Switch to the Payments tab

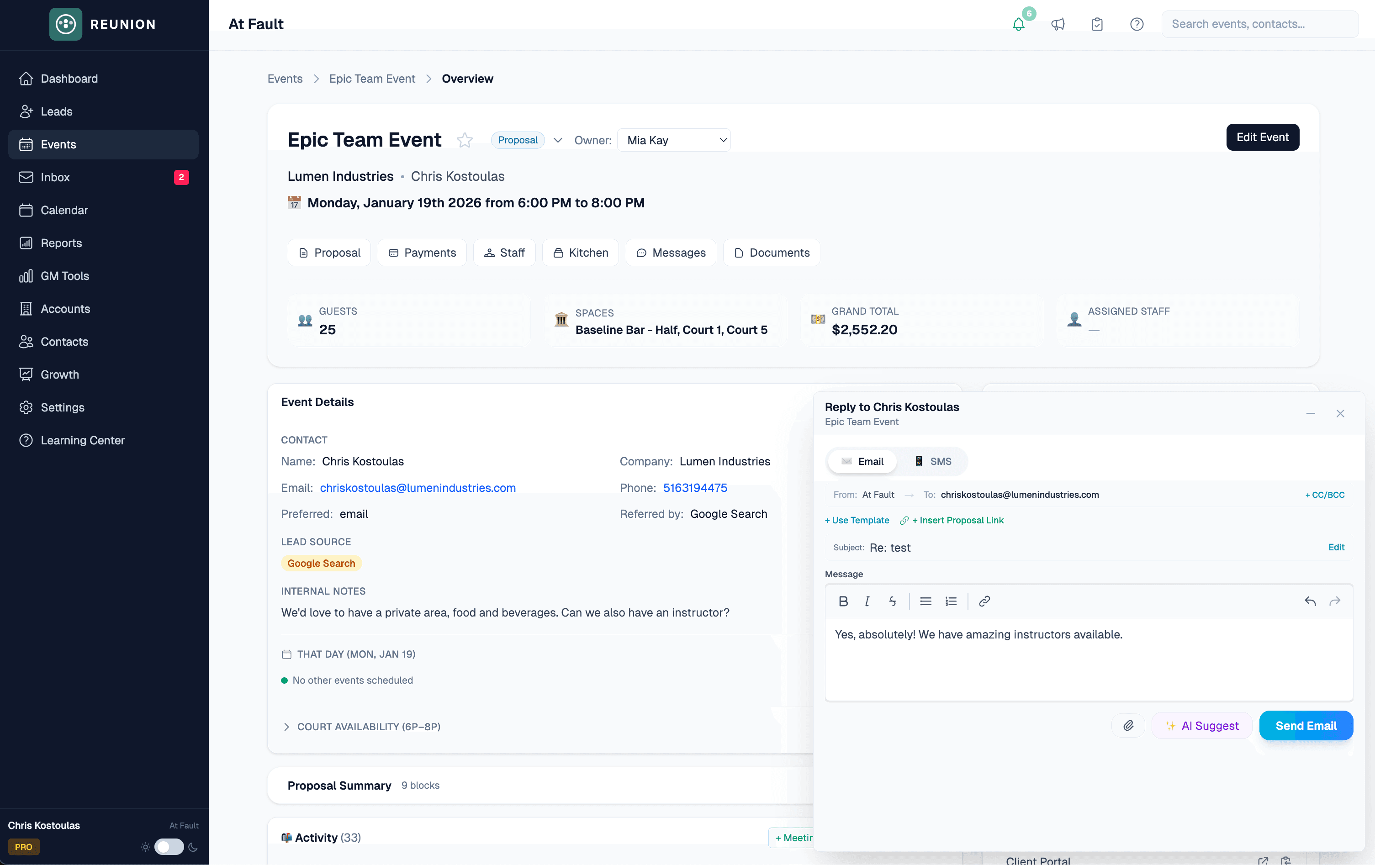[422, 253]
